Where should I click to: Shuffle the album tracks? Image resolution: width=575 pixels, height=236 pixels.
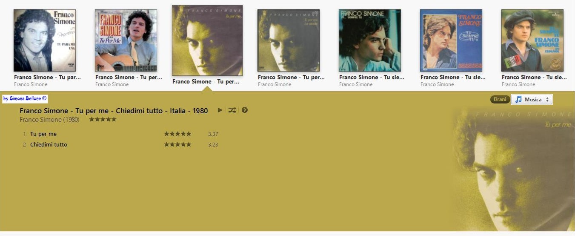(232, 110)
